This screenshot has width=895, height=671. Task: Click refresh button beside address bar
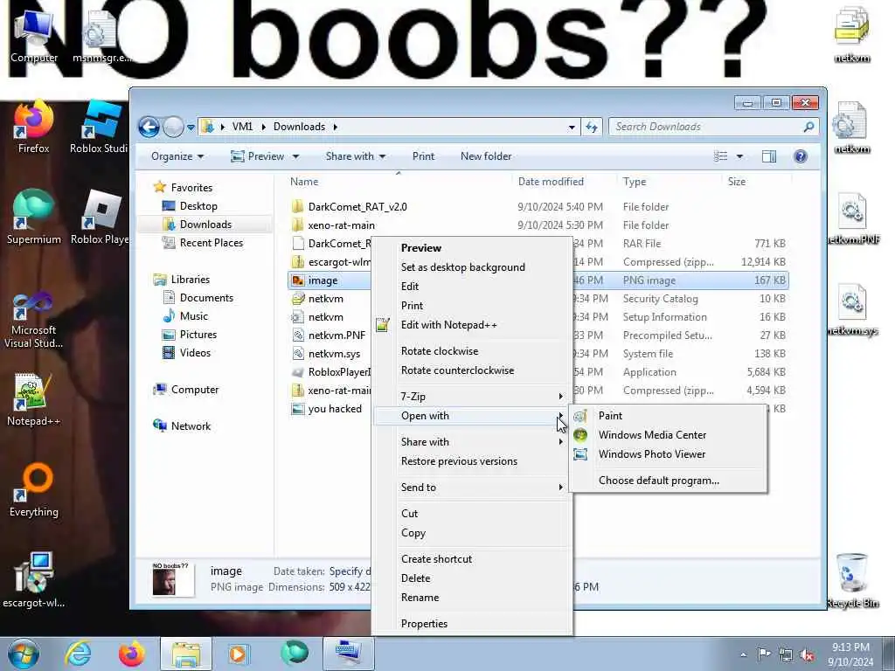click(x=592, y=128)
